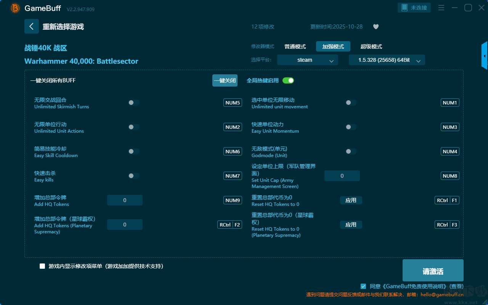
Task: Click NUM7 hotkey for Easy kills
Action: pyautogui.click(x=233, y=176)
